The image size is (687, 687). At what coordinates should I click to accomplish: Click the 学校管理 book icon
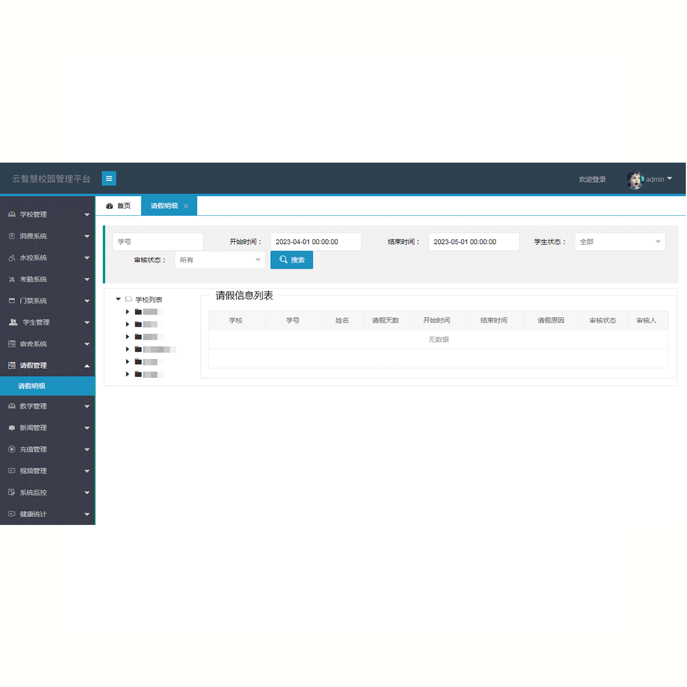11,214
